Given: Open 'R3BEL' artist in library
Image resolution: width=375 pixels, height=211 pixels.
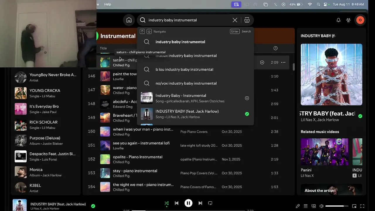Looking at the screenshot, I should [x=46, y=188].
